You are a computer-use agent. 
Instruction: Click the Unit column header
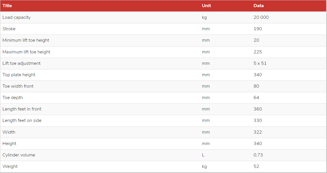206,6
